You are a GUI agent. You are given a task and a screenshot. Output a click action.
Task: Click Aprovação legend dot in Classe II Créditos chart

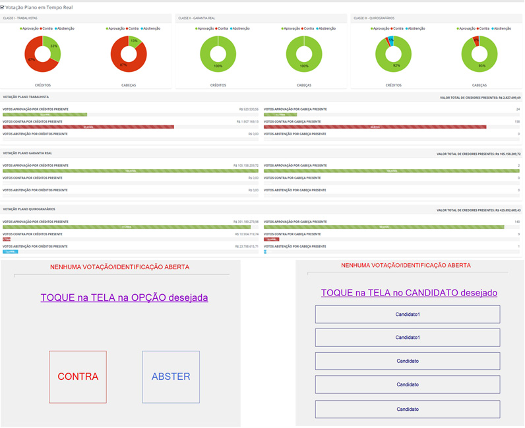197,29
